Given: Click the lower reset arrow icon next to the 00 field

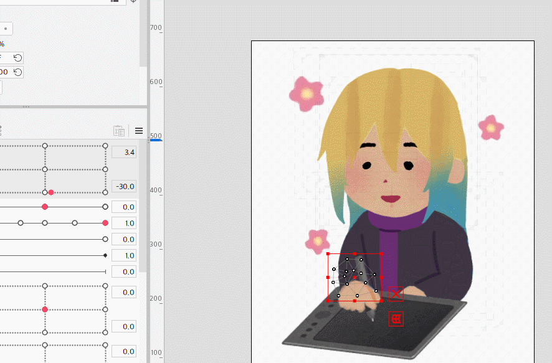Looking at the screenshot, I should pos(17,72).
